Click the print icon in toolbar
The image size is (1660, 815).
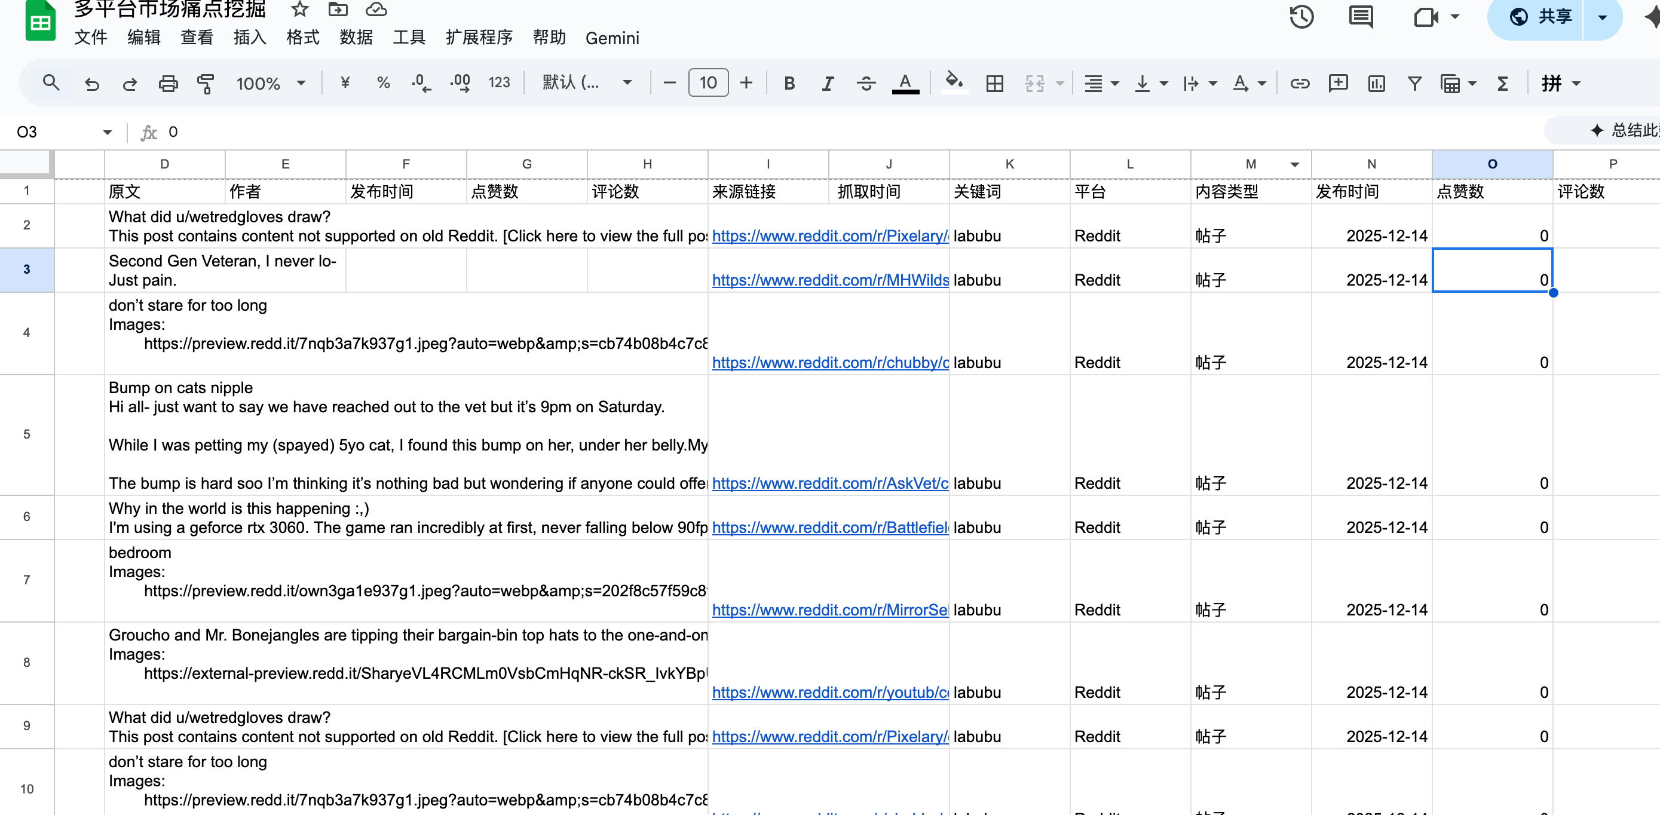pyautogui.click(x=167, y=83)
